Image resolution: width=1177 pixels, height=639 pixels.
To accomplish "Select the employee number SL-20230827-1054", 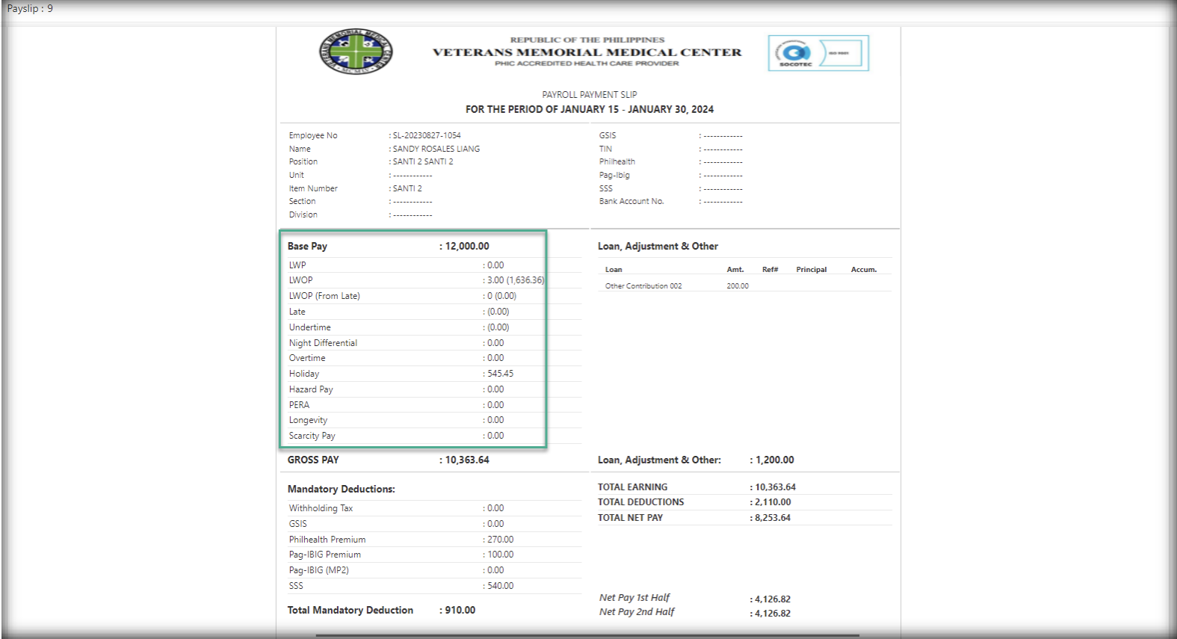I will click(x=427, y=135).
